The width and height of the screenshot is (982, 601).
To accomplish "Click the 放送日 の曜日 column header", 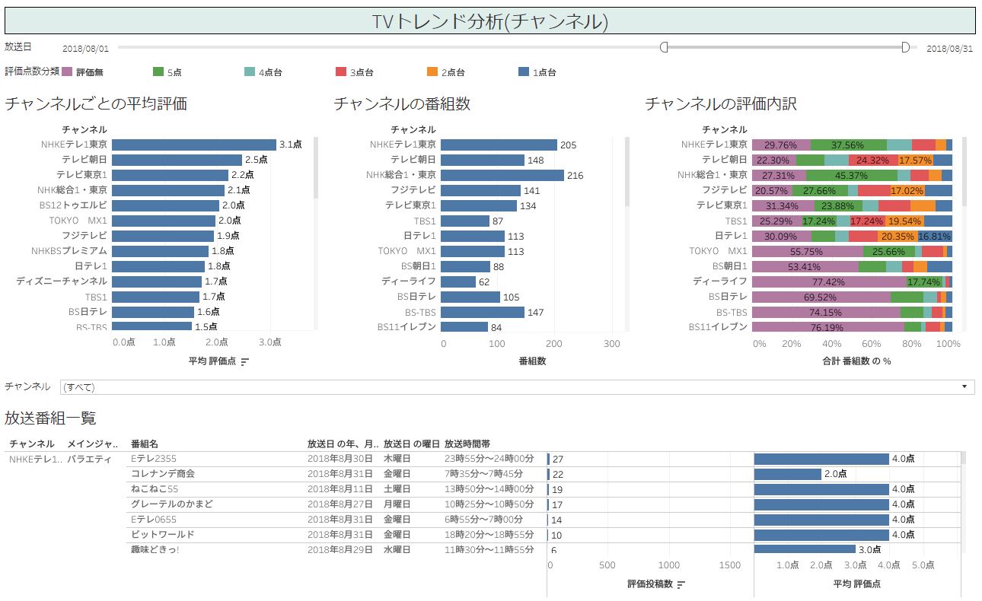I will click(411, 444).
